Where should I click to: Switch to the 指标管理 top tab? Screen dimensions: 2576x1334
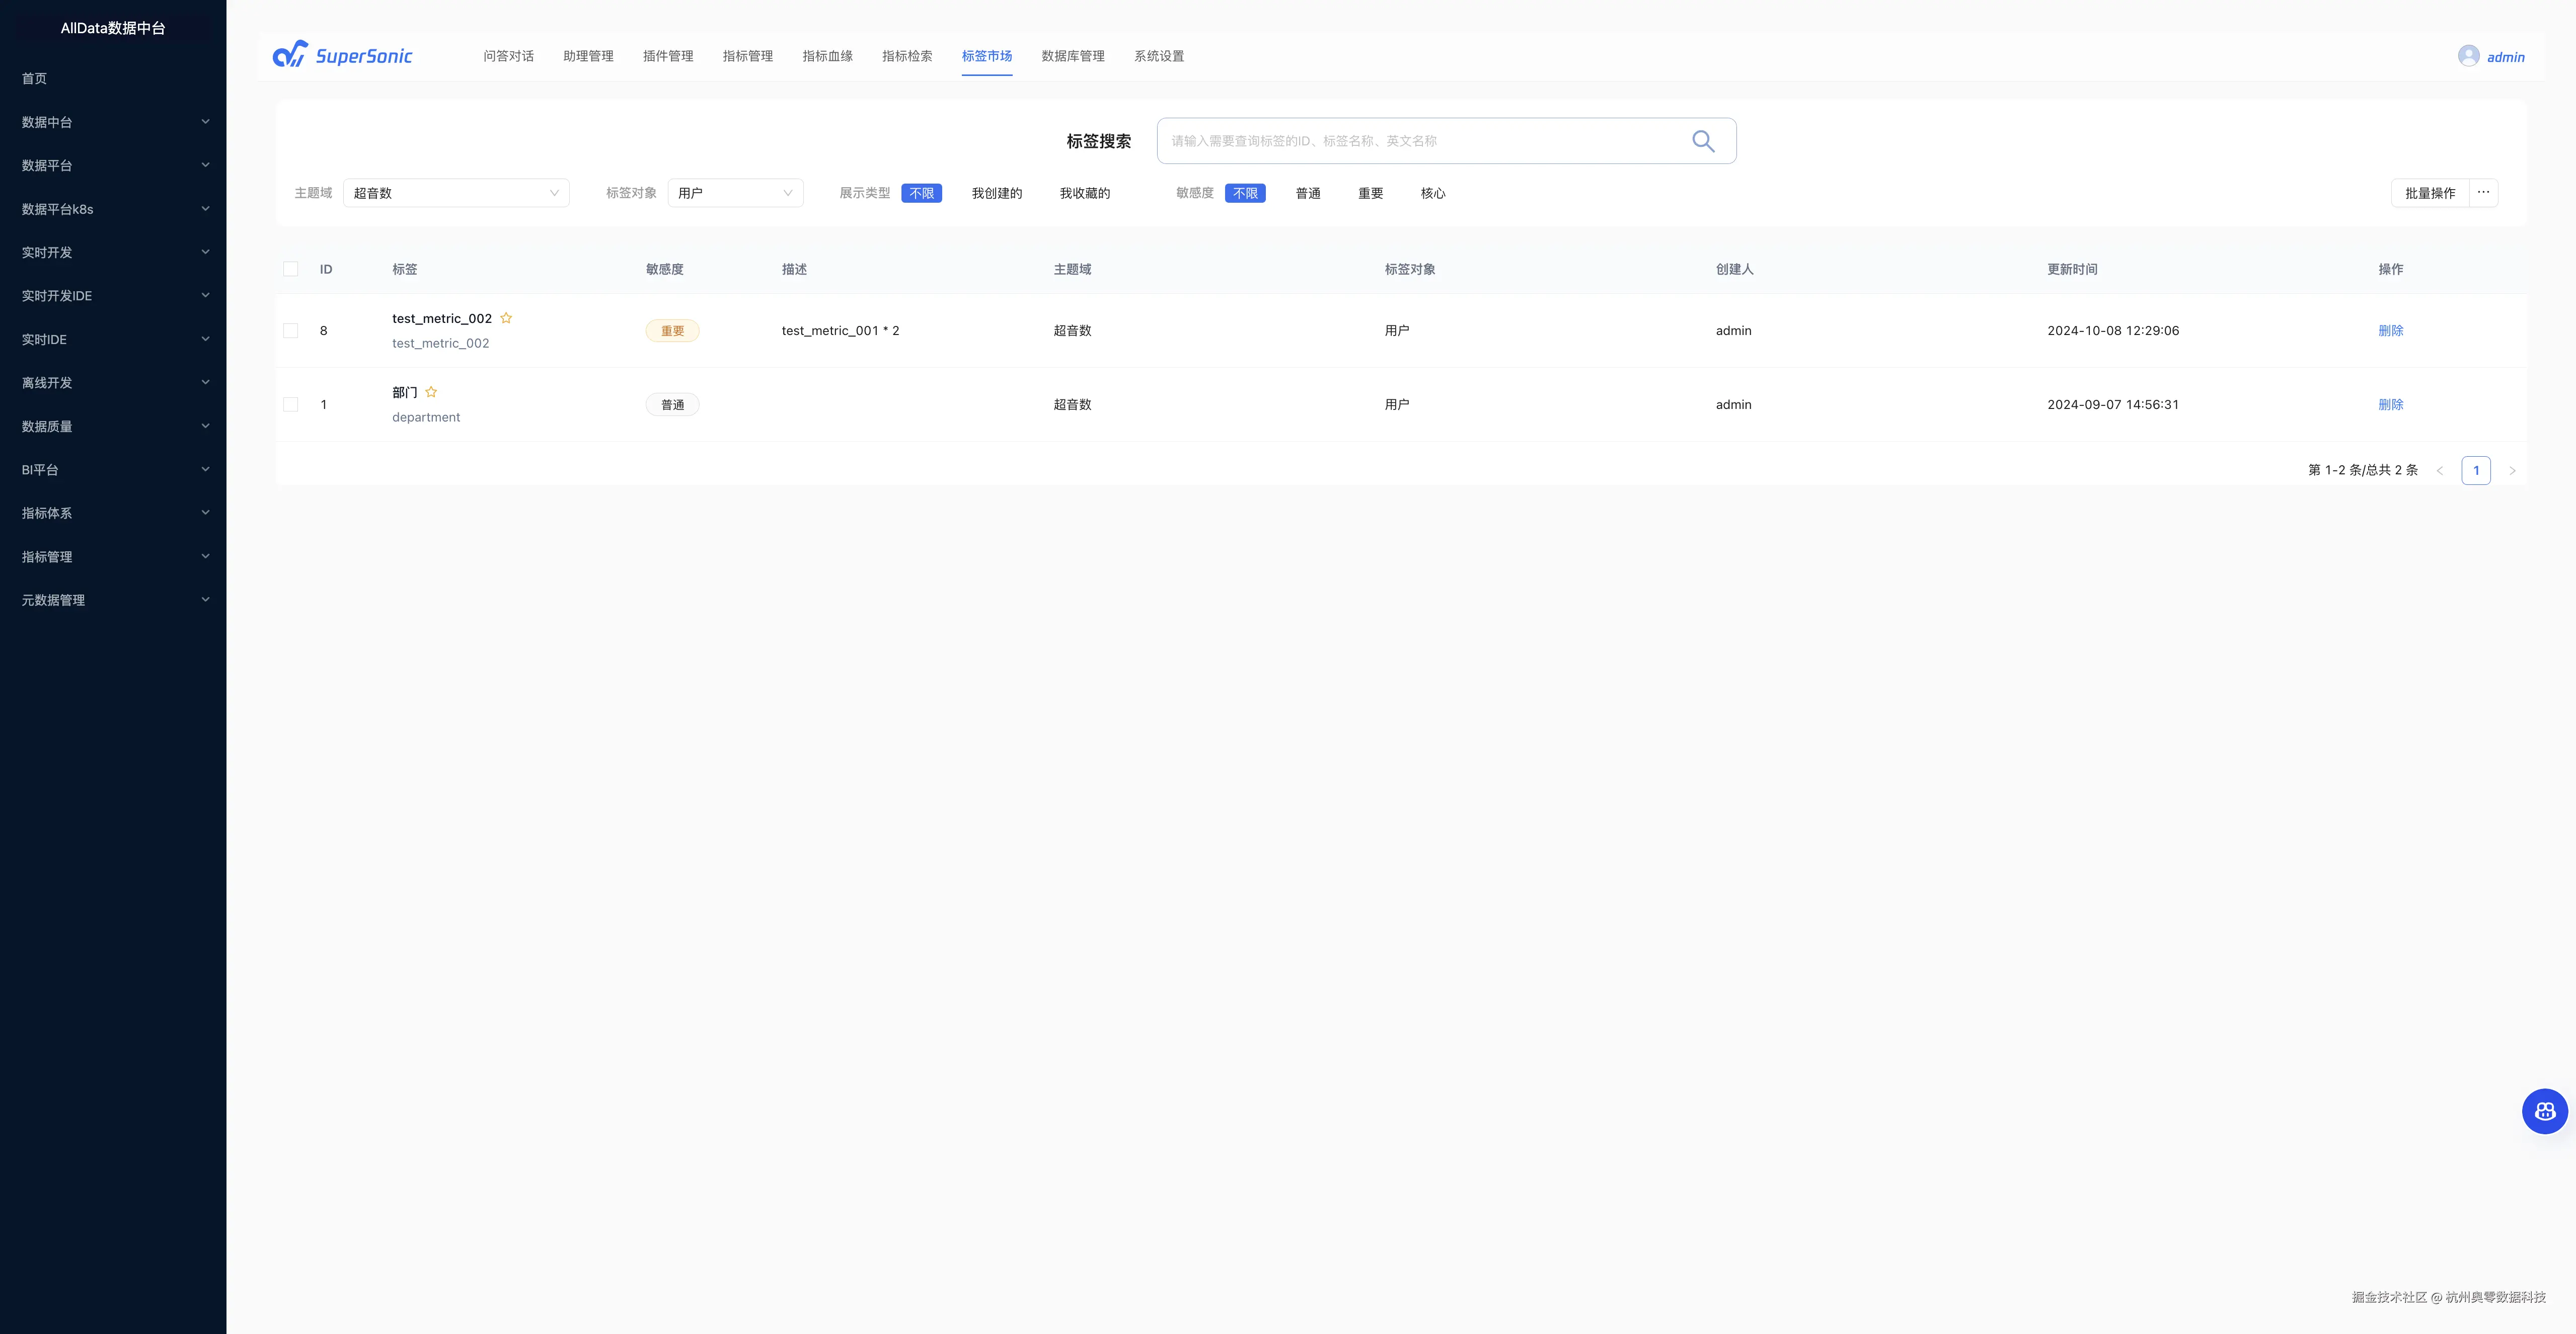747,56
